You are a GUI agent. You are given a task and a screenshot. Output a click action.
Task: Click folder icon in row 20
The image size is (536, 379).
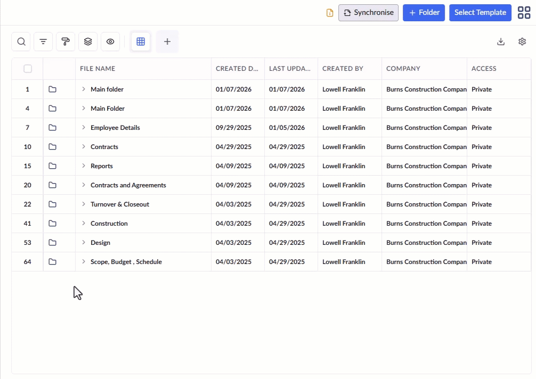click(52, 185)
